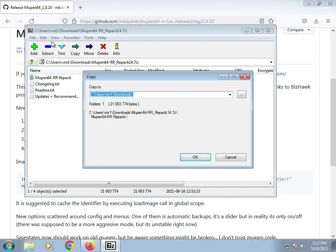Viewport: 336px width, 252px height.
Task: Expand the Compare dropdown on GitHub
Action: coord(299,30)
